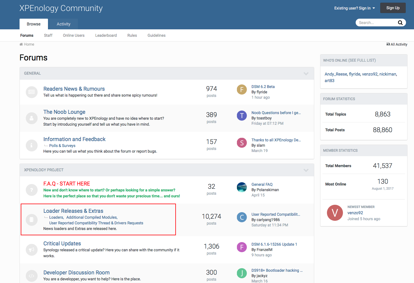Open Loader Releases & Extras forum
Image resolution: width=414 pixels, height=283 pixels.
73,211
